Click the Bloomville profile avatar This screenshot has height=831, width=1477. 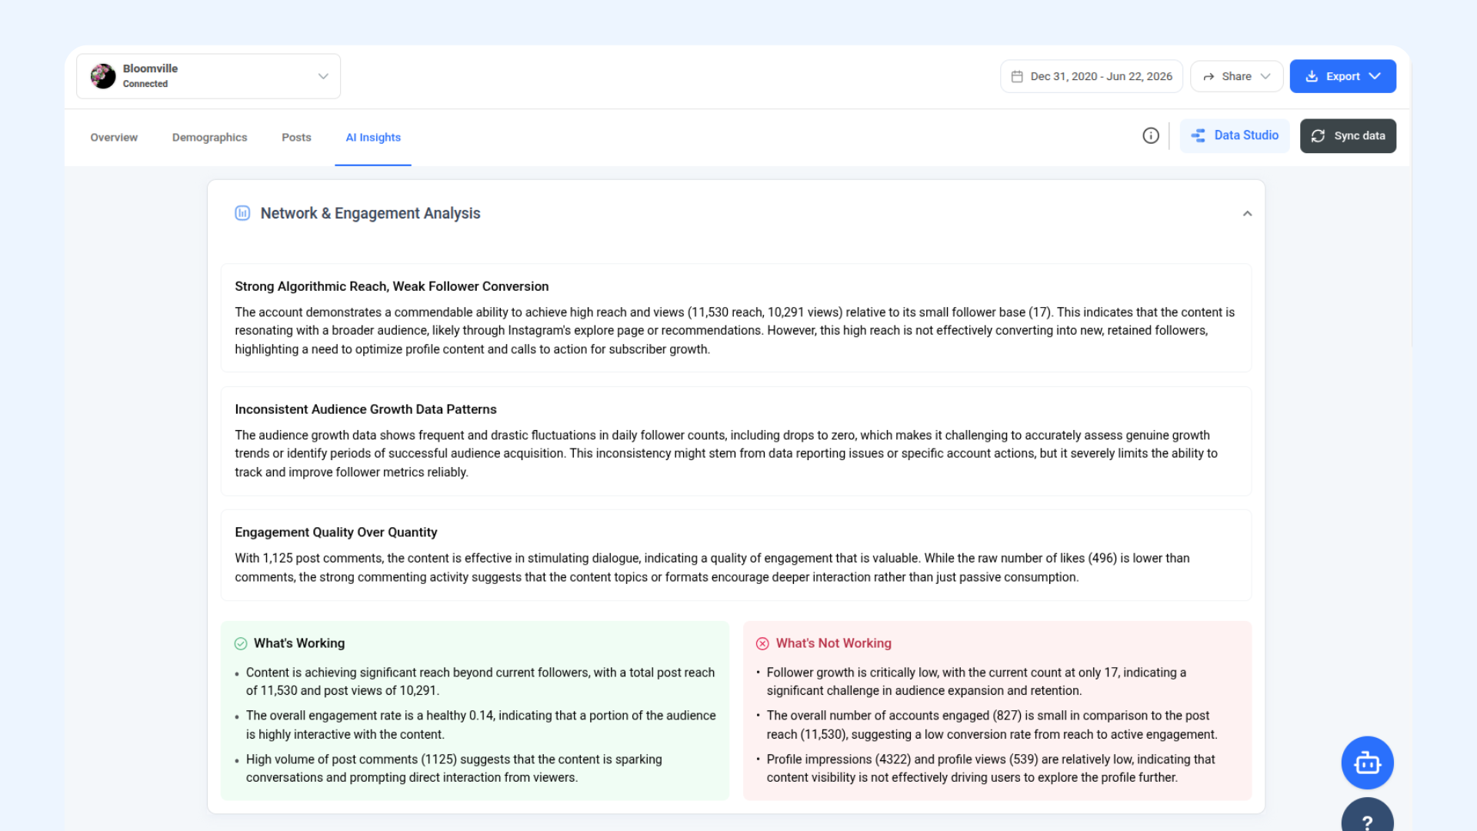coord(103,76)
